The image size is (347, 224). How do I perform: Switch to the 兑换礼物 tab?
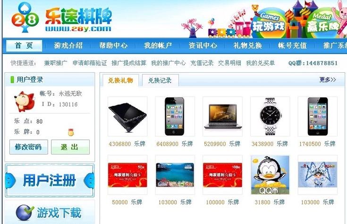[120, 80]
